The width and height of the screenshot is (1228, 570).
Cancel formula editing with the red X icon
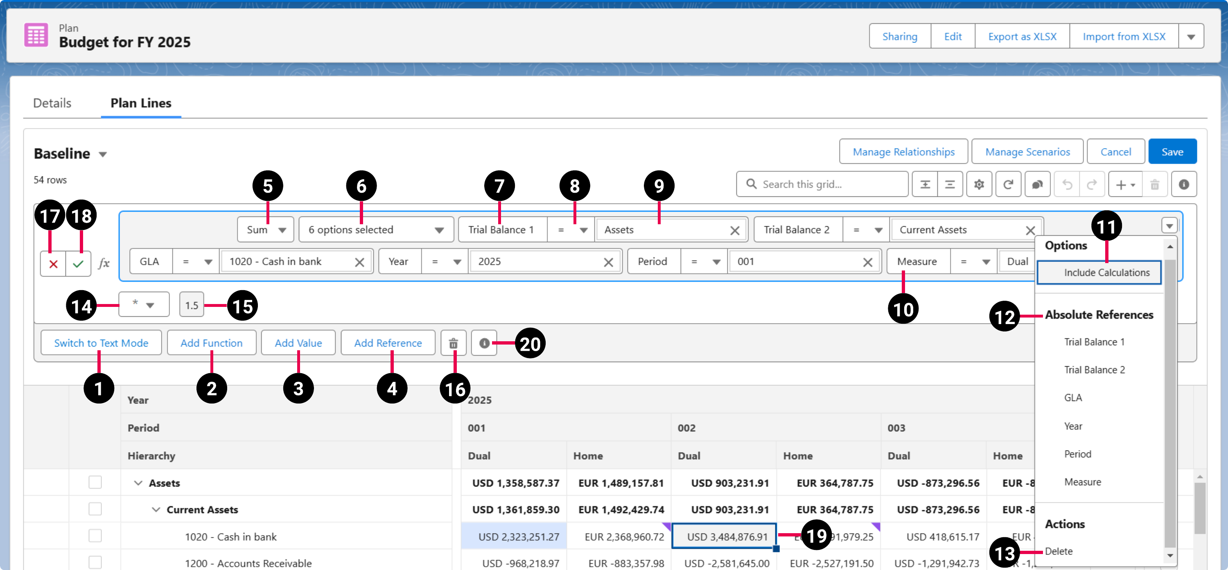click(x=53, y=263)
